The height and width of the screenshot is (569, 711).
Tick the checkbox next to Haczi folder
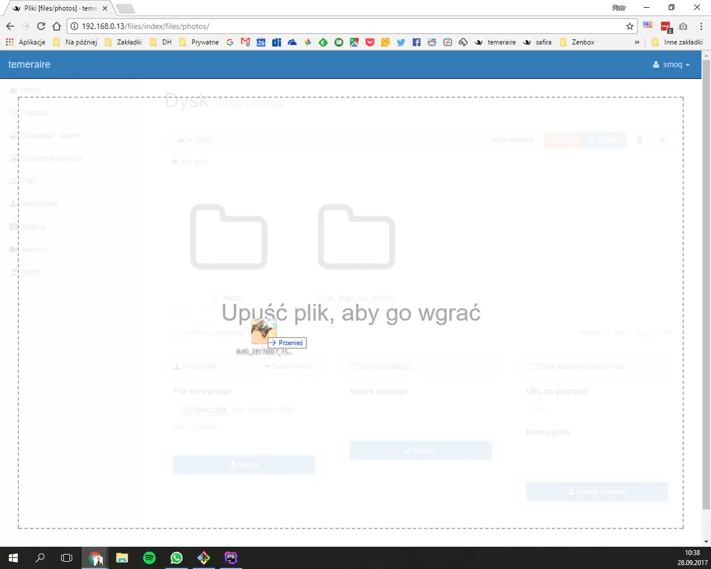coord(217,298)
